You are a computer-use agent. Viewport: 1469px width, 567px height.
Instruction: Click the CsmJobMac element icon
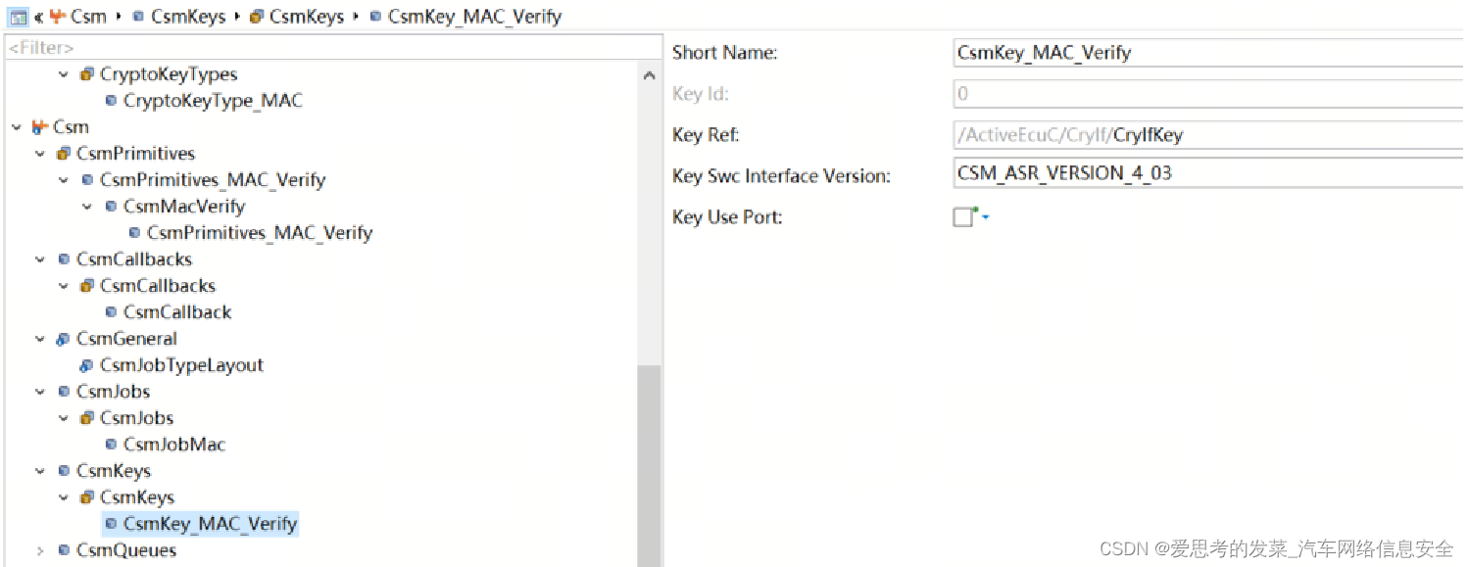pos(111,445)
